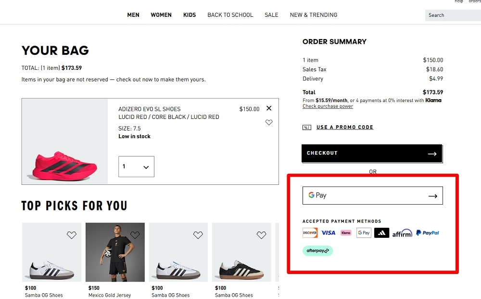
Task: Click the Afterpay payment icon
Action: pos(317,250)
